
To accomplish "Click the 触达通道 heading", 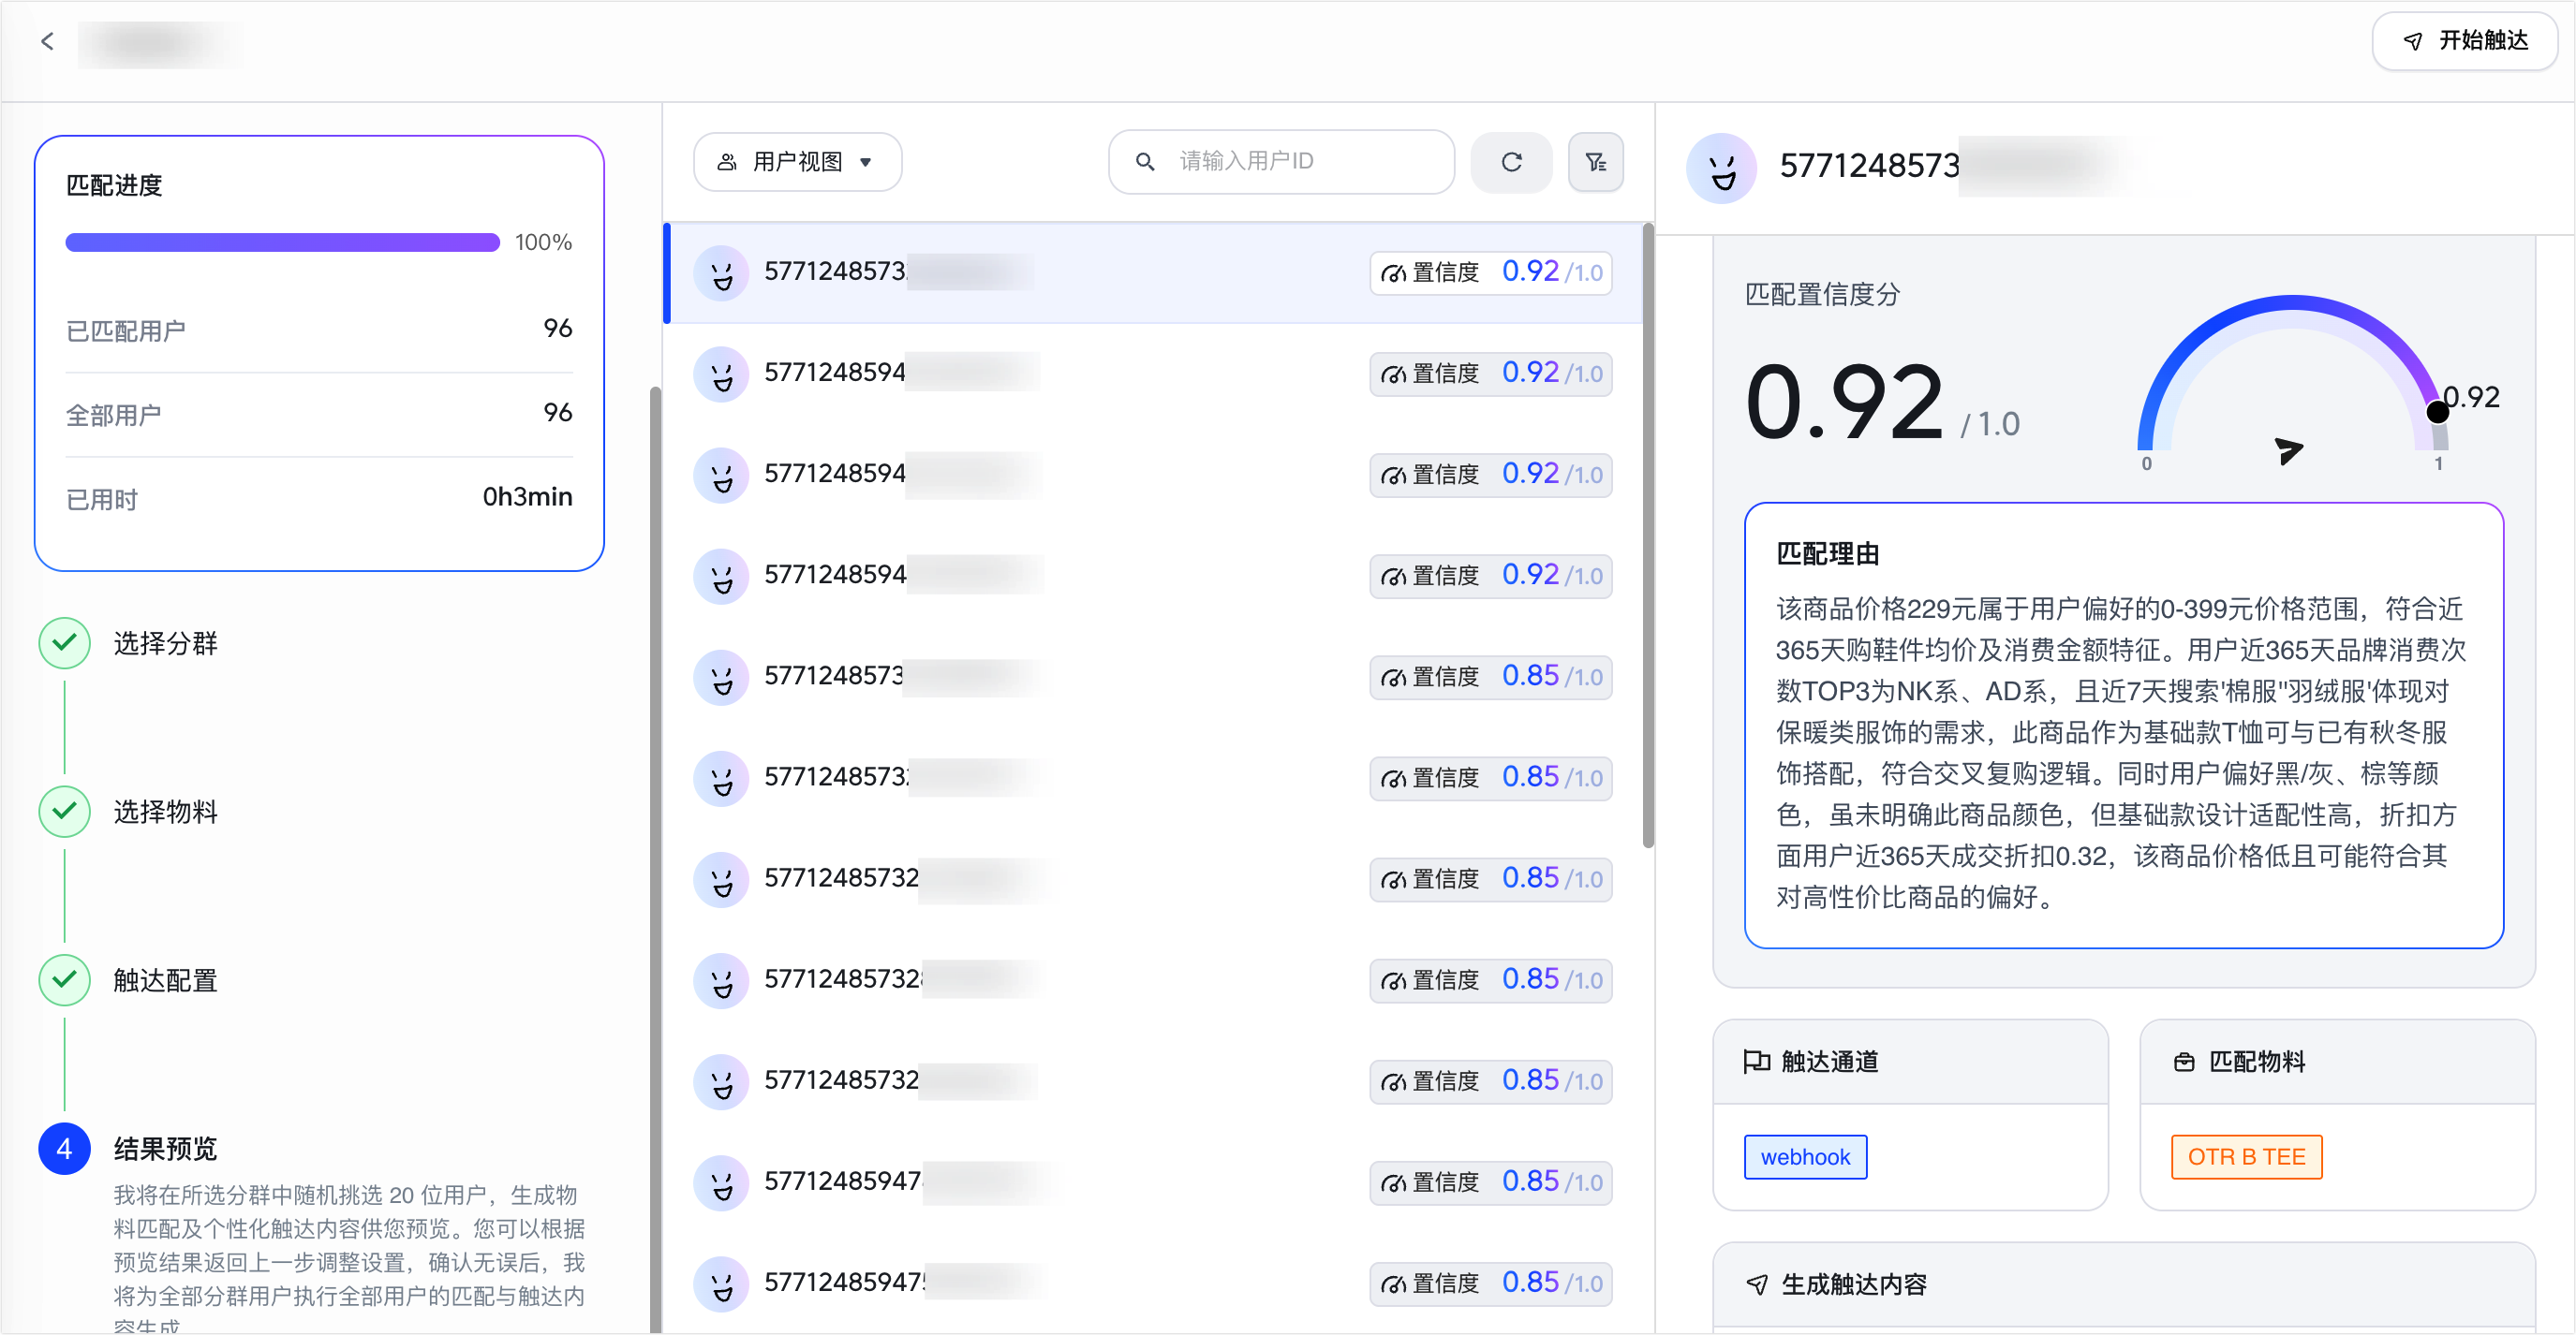I will 1830,1063.
